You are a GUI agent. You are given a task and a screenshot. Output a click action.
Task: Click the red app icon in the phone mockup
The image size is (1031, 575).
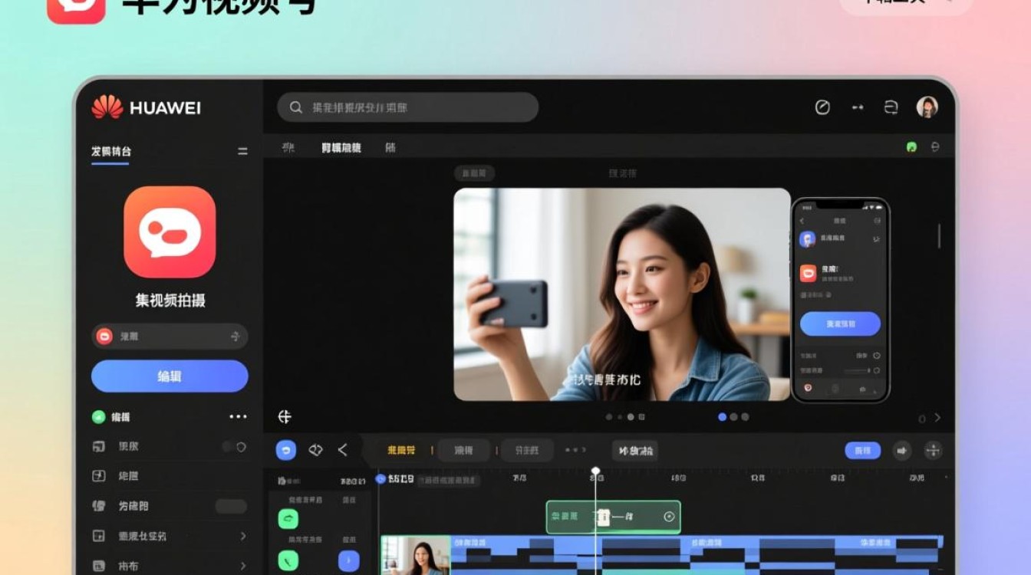[808, 273]
